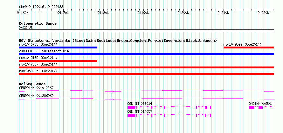Click the 94160k ruler tick label
Image resolution: width=283 pixels, height=133 pixels.
23,13
